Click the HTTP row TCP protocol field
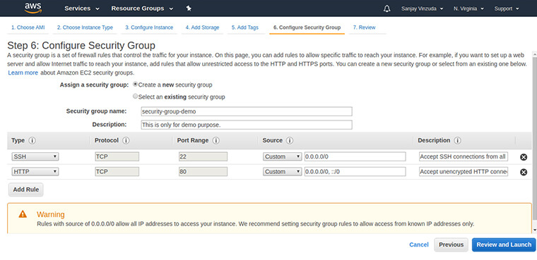Screen dimensions: 537x260 [117, 171]
